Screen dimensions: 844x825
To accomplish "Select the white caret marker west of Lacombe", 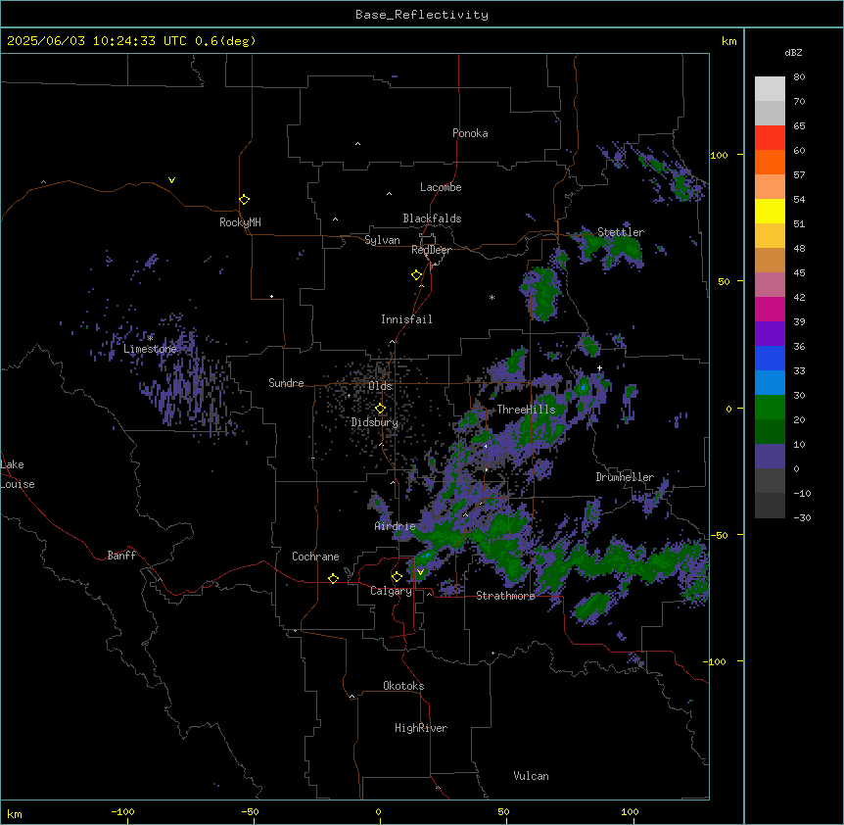I will [x=389, y=194].
